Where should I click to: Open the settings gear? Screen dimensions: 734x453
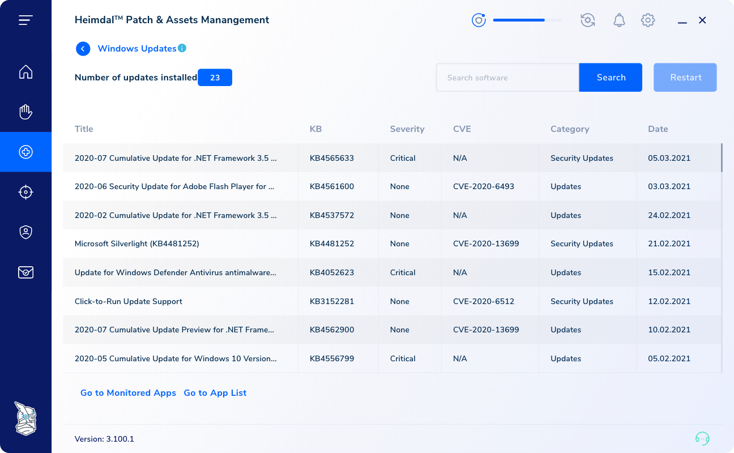(648, 20)
